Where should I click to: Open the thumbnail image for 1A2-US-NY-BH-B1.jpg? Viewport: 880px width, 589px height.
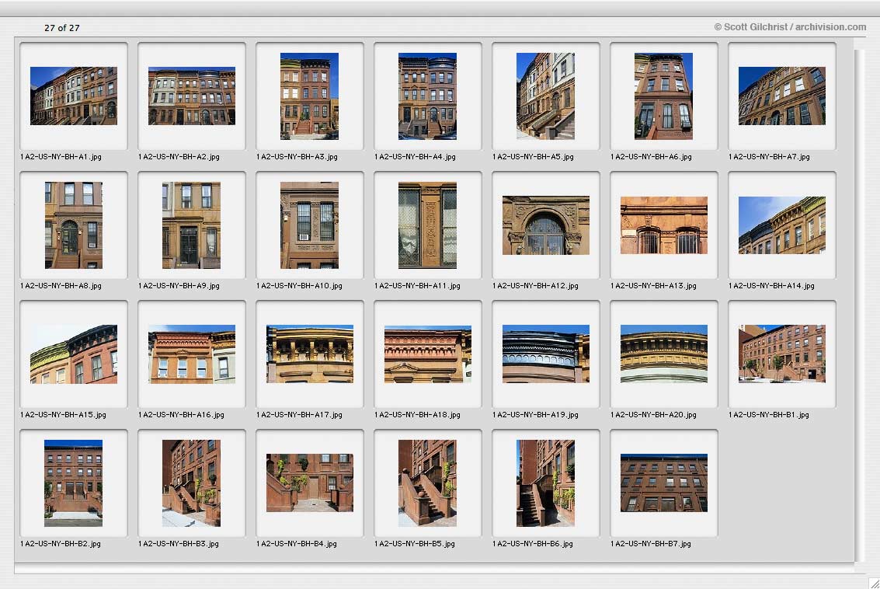coord(782,354)
